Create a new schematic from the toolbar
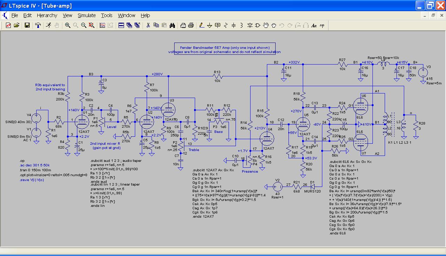 [x=8, y=25]
